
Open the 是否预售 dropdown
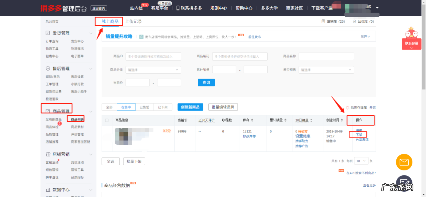click(x=326, y=70)
